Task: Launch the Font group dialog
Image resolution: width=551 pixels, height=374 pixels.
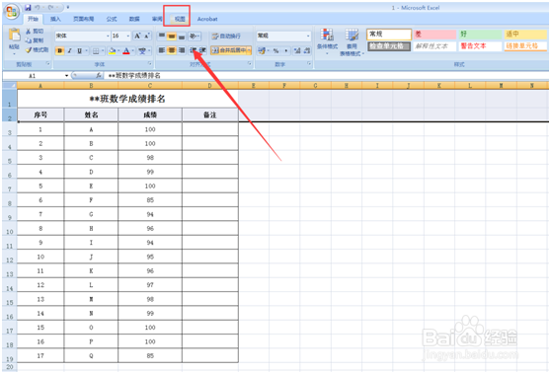Action: 150,64
